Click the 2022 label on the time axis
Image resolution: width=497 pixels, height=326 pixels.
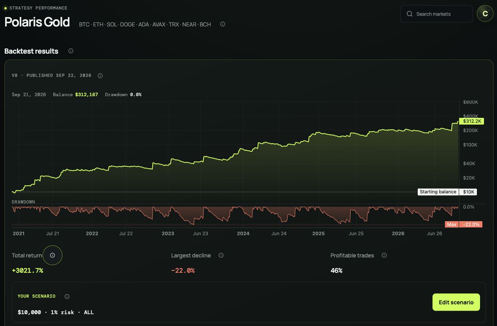tap(92, 233)
